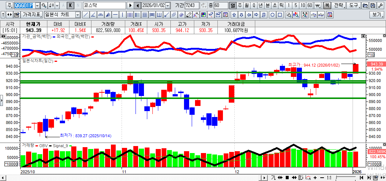Toggle the 복 adjusted price button
The image size is (386, 181).
(x=327, y=6)
